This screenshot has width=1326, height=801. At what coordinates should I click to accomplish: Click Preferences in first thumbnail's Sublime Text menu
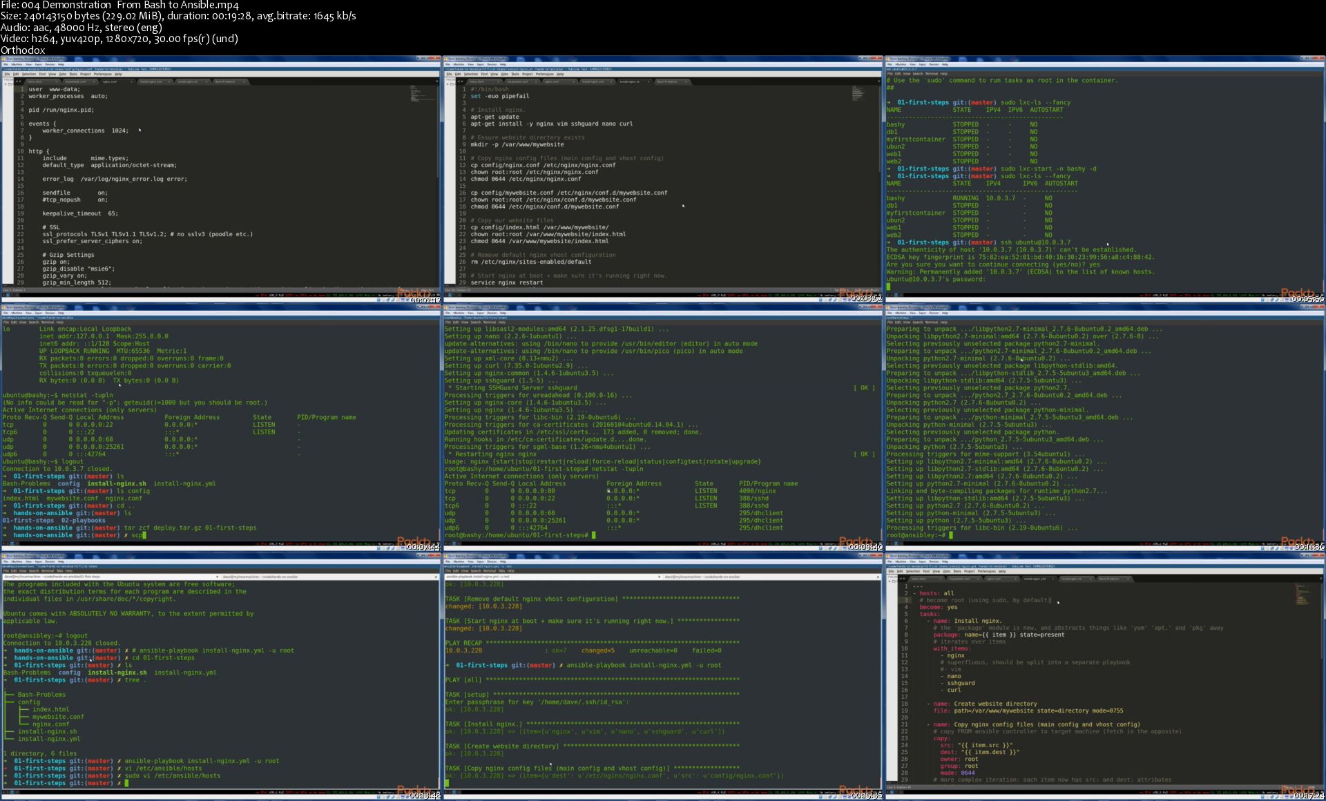point(102,74)
